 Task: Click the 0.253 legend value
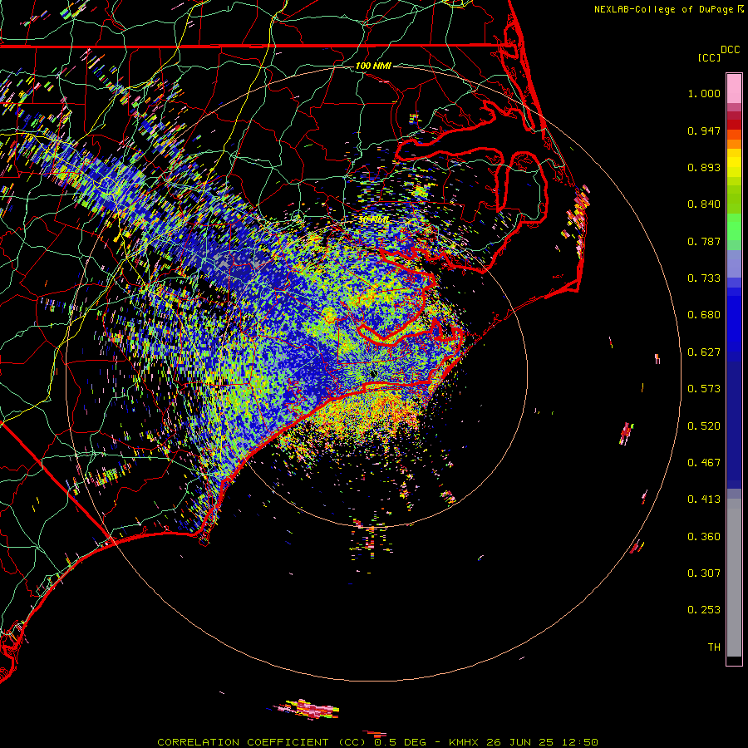(704, 610)
